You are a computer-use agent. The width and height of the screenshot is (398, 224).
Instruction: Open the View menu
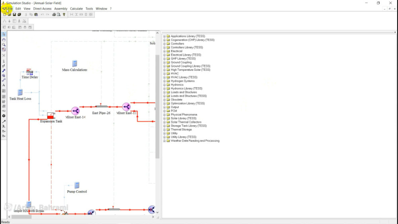27,9
